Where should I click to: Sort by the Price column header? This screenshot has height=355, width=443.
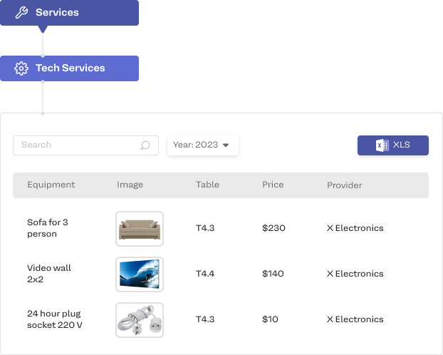tap(273, 185)
